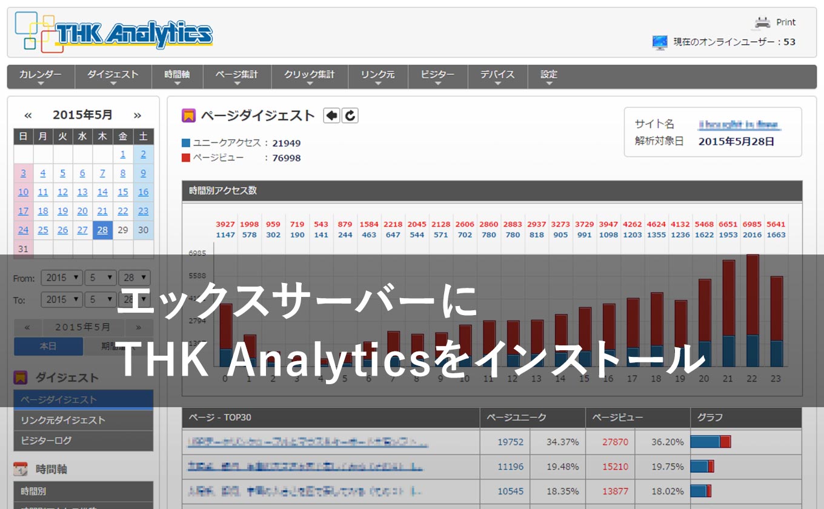Click the printer icon
824x509 pixels.
pyautogui.click(x=762, y=22)
